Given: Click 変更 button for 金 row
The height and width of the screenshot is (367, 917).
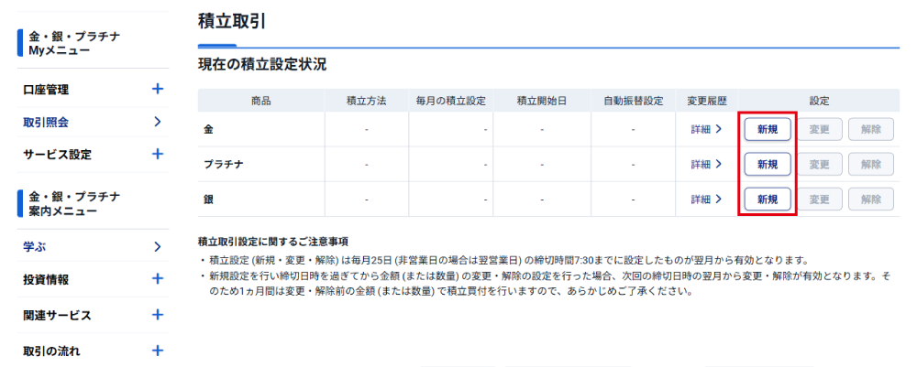Looking at the screenshot, I should pos(820,130).
